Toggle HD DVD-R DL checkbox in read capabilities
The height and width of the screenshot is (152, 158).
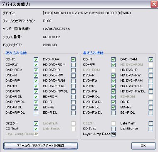pyautogui.click(x=73, y=86)
